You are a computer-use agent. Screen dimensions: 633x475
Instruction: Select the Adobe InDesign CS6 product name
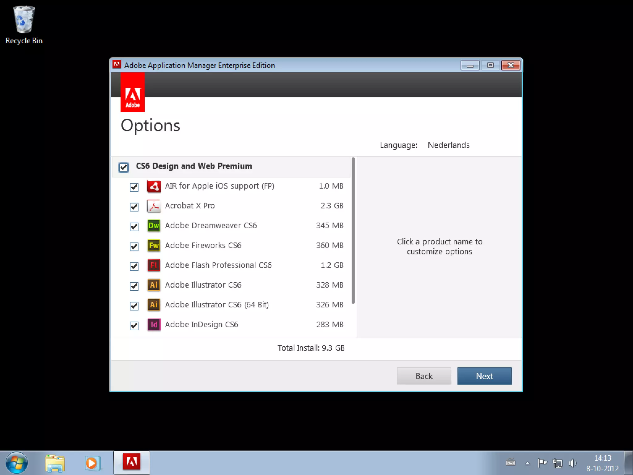point(202,324)
